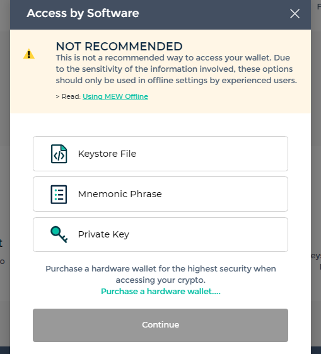Click the grey hardware wallet security description
The height and width of the screenshot is (354, 321).
coord(160,274)
